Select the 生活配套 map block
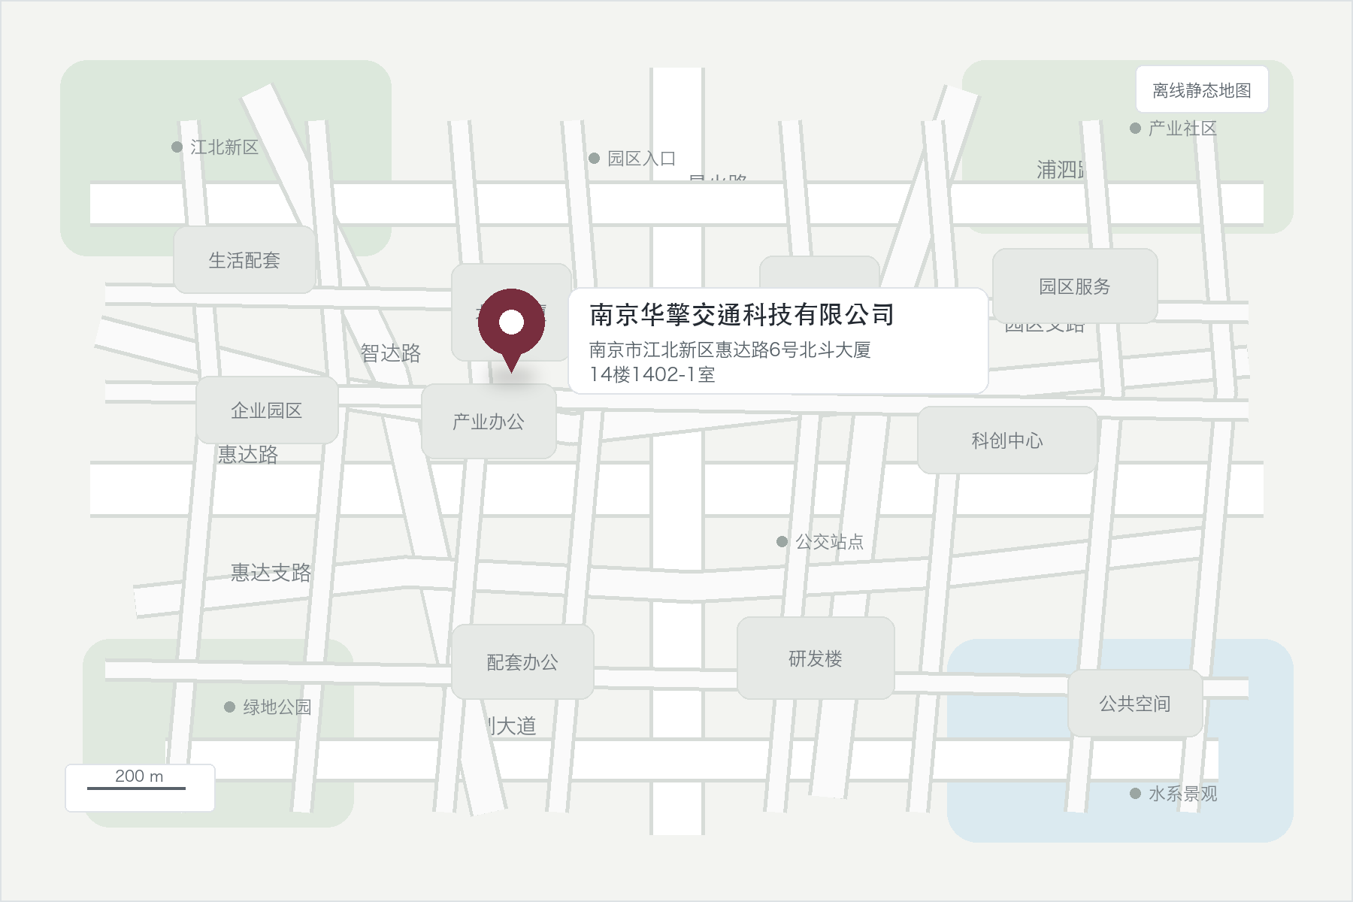1353x902 pixels. click(x=244, y=260)
